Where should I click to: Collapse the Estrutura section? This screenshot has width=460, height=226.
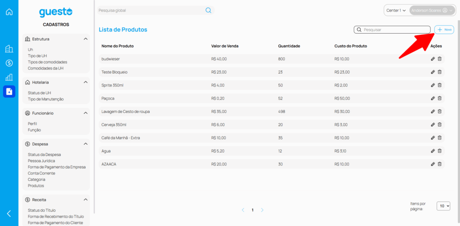click(85, 39)
